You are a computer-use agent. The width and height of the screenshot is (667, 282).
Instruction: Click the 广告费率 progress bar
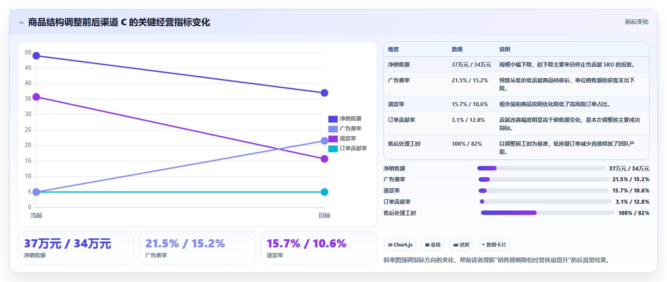pyautogui.click(x=544, y=179)
